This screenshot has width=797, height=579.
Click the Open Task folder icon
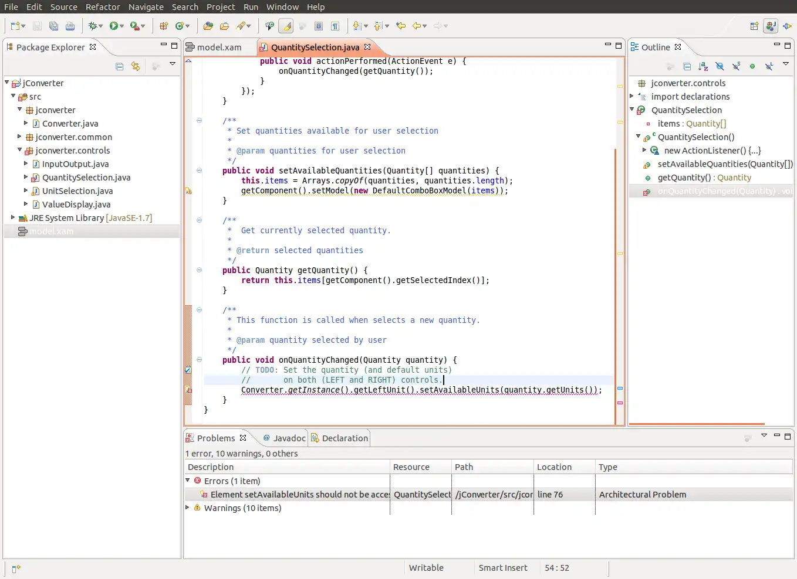point(224,26)
